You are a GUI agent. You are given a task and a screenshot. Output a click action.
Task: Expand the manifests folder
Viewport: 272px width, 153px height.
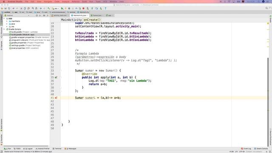pos(7,21)
